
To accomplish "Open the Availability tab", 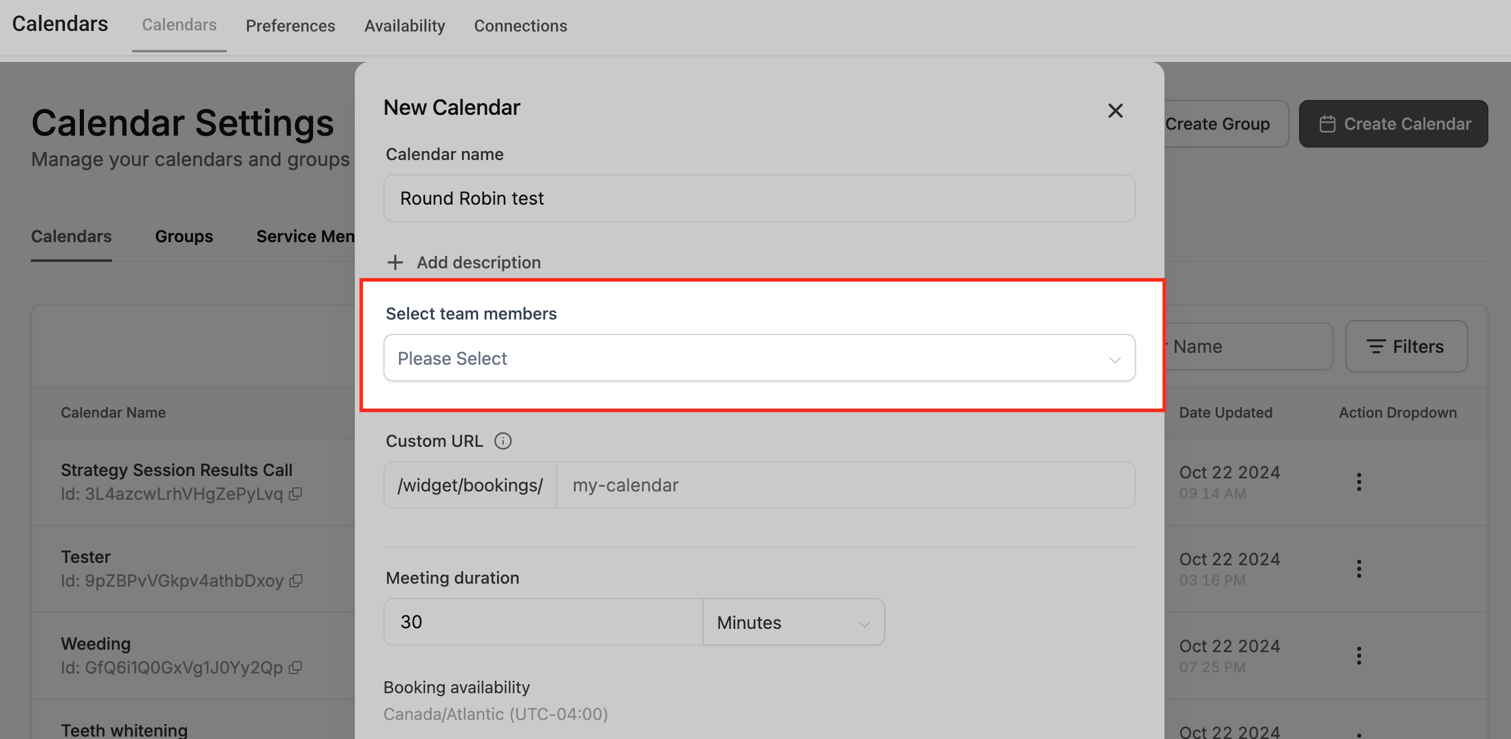I will (x=405, y=26).
